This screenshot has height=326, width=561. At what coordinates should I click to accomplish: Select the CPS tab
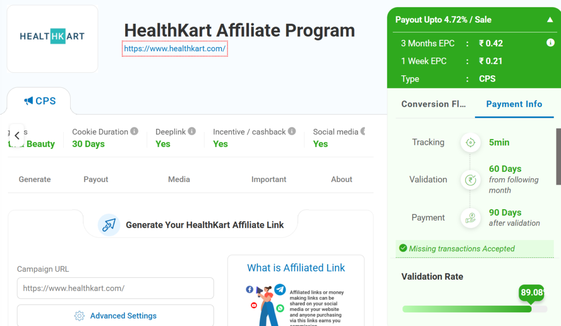(40, 101)
